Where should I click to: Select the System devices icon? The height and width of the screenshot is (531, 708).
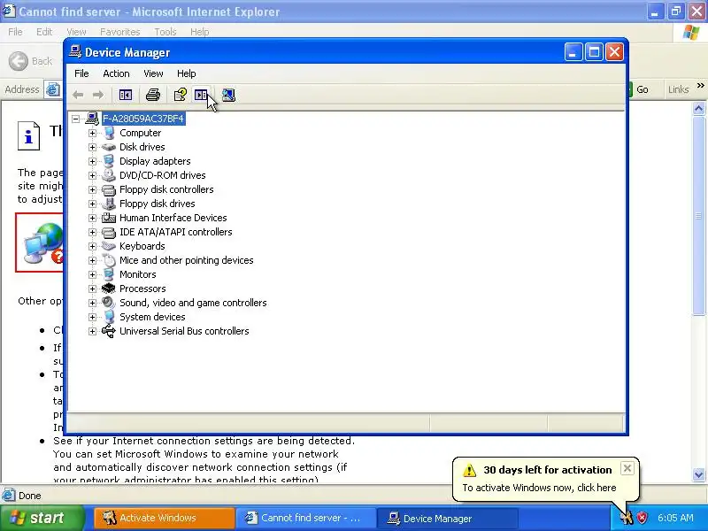click(x=109, y=317)
